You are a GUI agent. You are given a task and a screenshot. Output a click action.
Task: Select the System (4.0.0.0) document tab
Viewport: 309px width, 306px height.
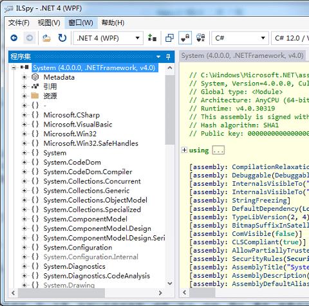pyautogui.click(x=242, y=56)
